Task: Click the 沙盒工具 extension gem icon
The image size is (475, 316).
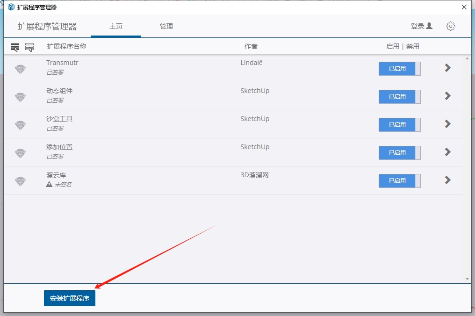Action: coord(20,125)
